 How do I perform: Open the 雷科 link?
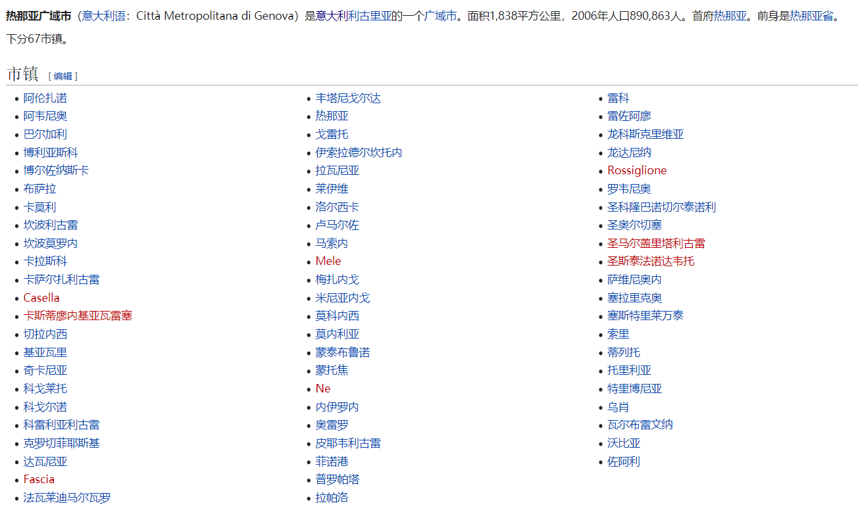tap(618, 98)
